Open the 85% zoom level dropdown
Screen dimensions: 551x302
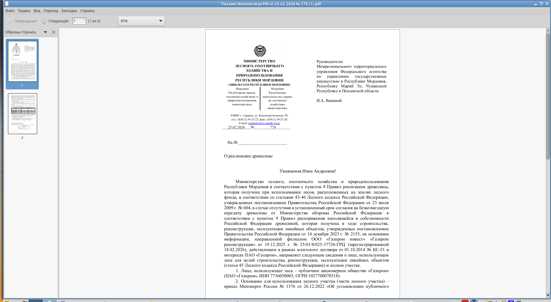pos(142,21)
